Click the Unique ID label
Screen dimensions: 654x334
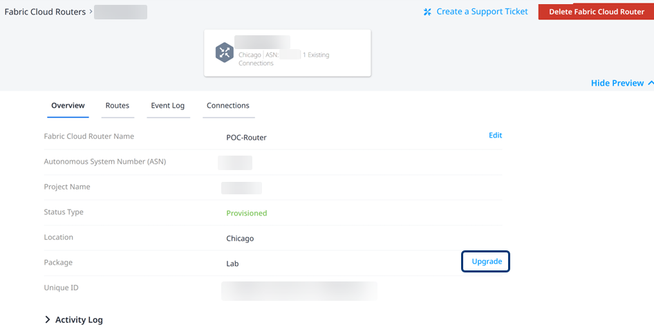(61, 288)
